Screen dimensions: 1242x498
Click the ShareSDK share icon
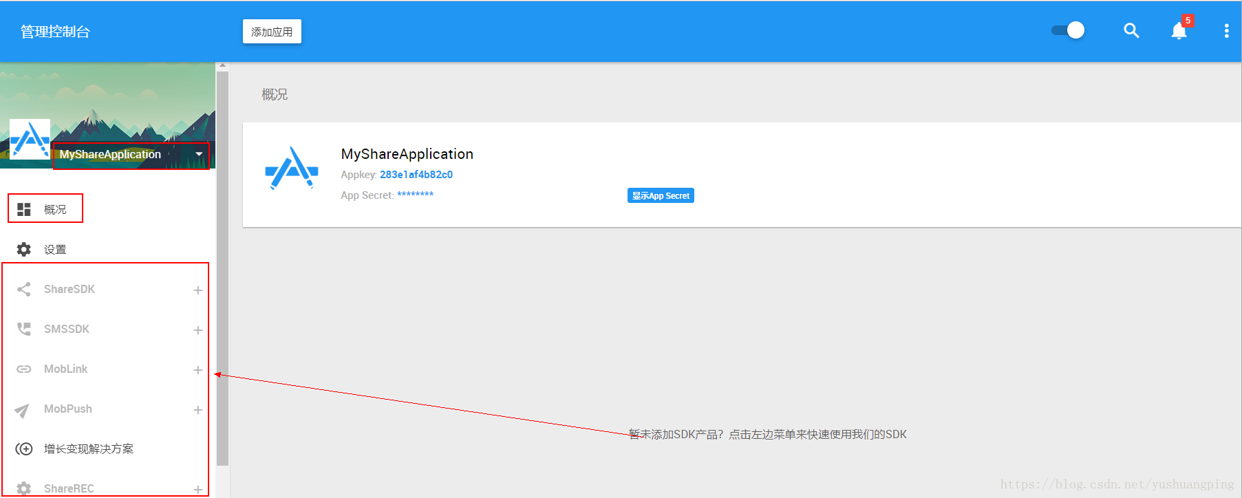24,289
